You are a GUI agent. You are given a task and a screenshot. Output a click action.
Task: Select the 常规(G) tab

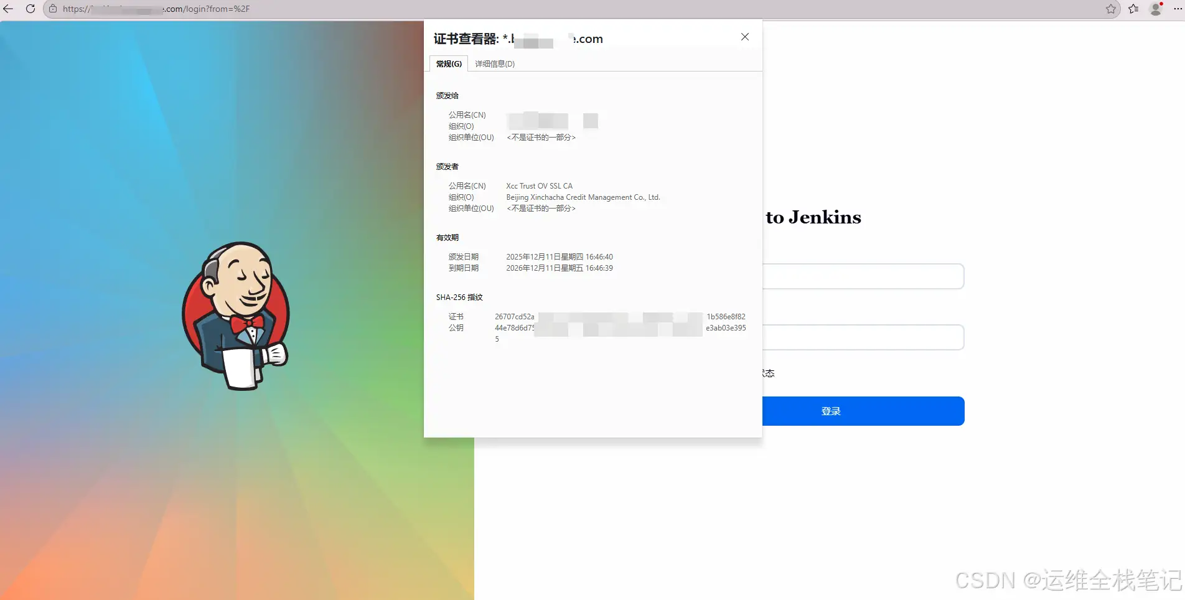(449, 63)
